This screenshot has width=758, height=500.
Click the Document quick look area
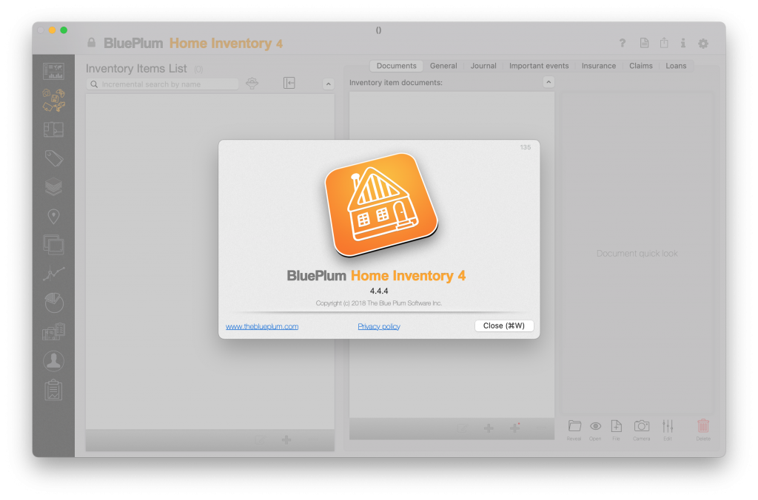click(637, 253)
